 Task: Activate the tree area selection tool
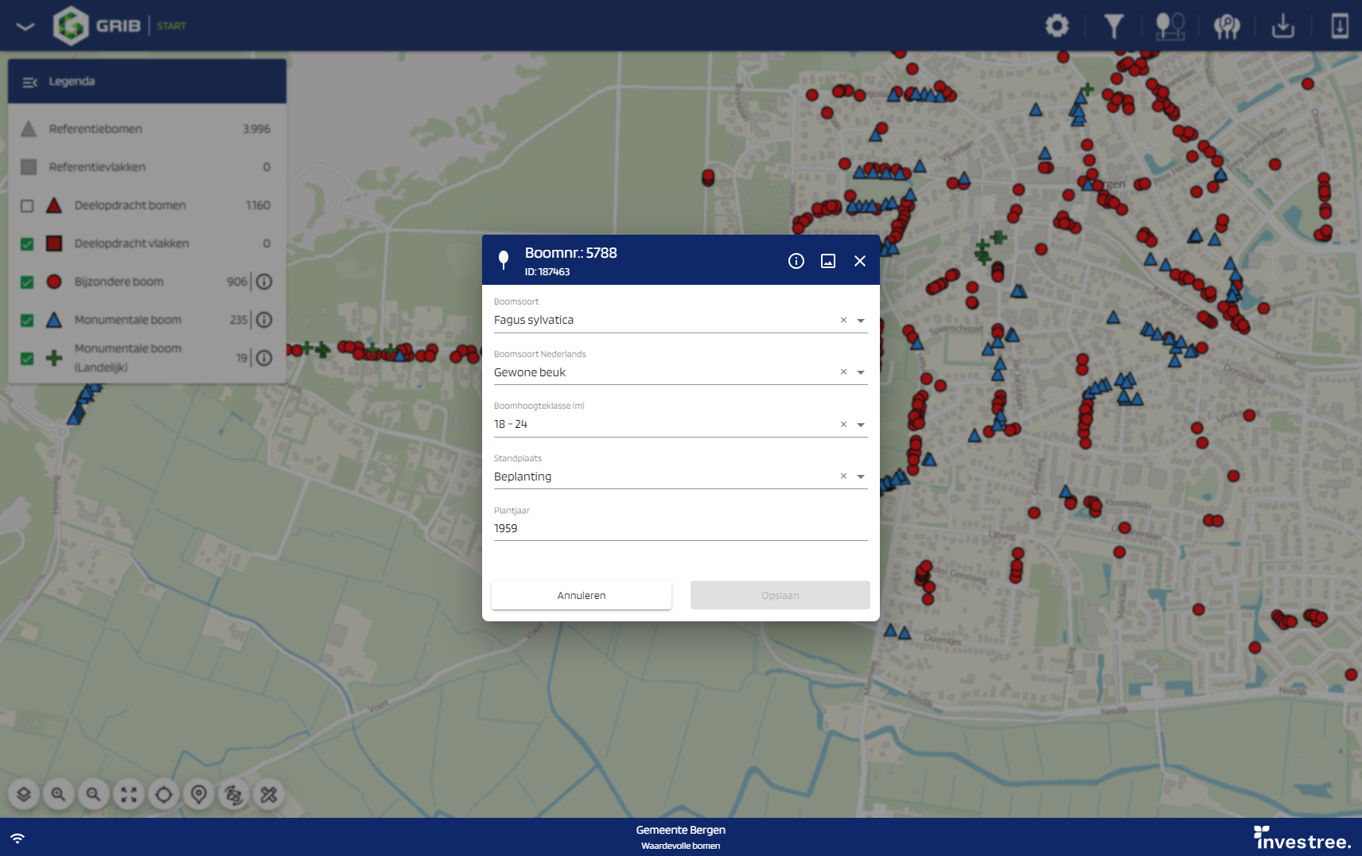[1172, 25]
